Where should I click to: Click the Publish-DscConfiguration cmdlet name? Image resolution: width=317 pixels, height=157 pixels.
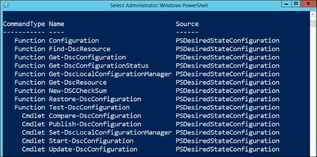[x=95, y=124]
